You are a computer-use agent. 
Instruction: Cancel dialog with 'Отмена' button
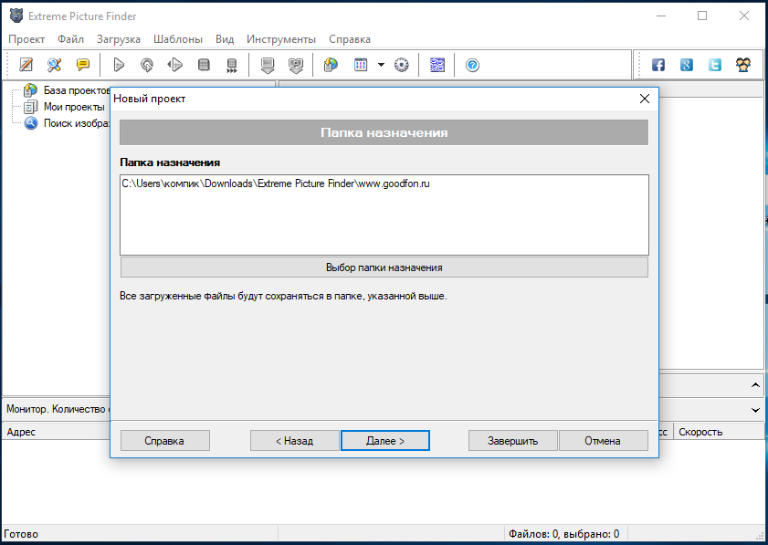(x=603, y=441)
